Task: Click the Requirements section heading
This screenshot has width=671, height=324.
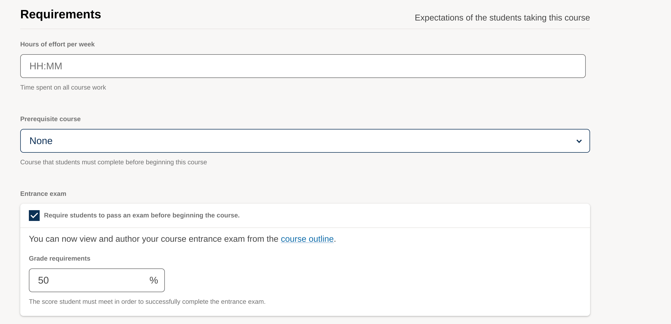Action: pyautogui.click(x=60, y=14)
